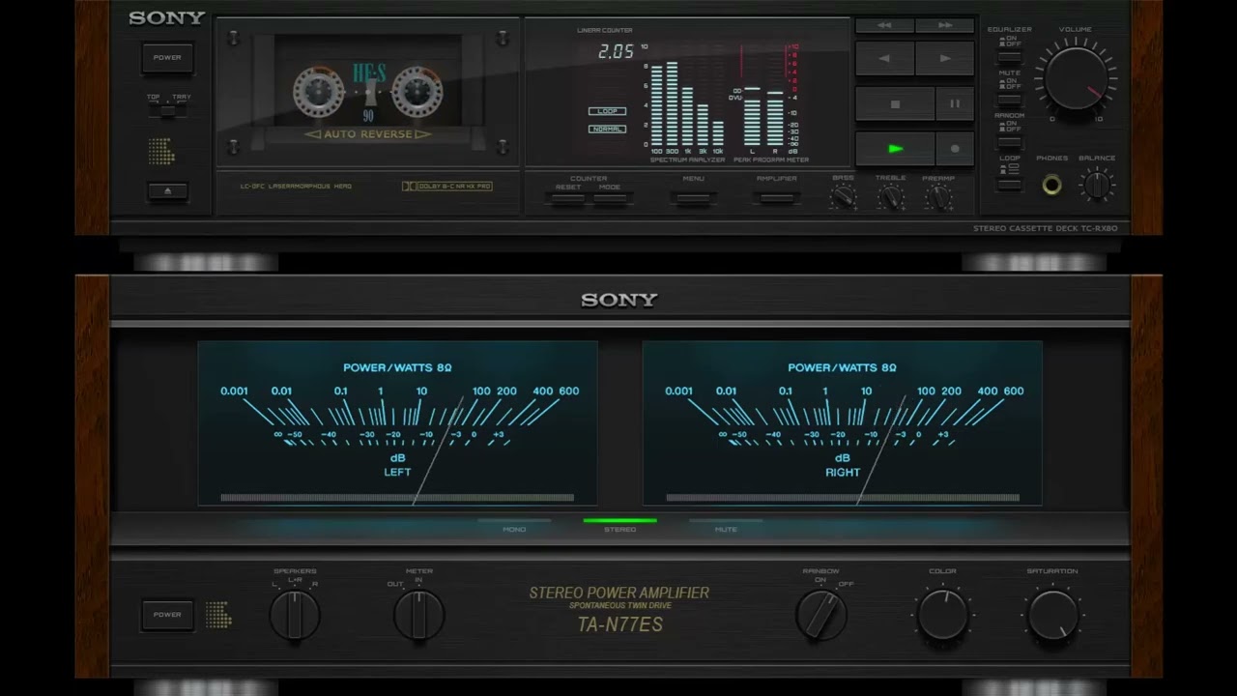Adjust the Treble knob

click(891, 197)
